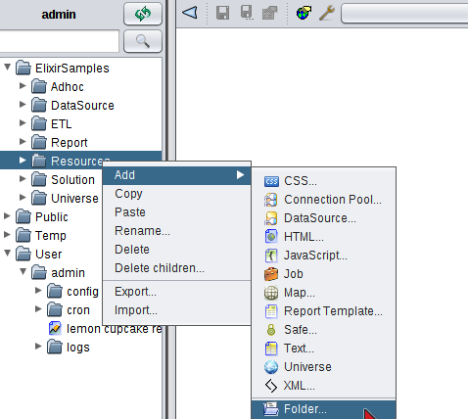Open the Add submenu entry
The image size is (468, 419).
(x=176, y=175)
